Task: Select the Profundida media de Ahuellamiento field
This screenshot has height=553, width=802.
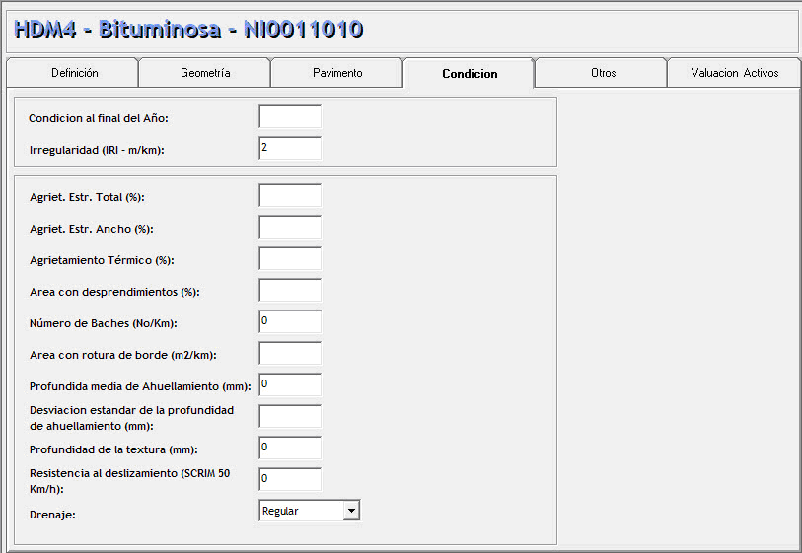Action: click(290, 384)
